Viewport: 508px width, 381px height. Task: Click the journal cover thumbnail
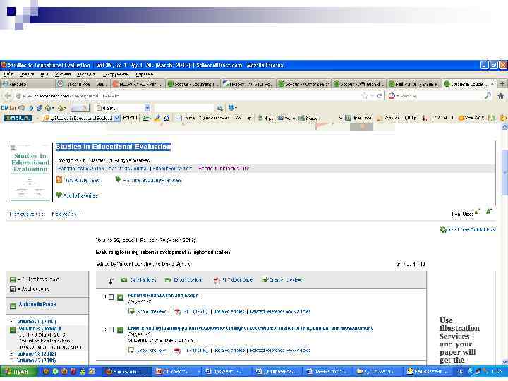30,171
